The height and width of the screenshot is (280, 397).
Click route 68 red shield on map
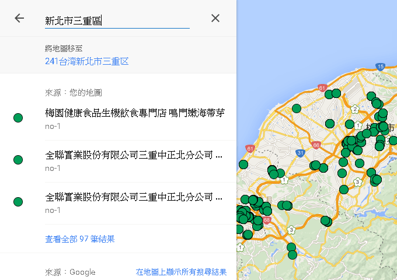(266, 220)
